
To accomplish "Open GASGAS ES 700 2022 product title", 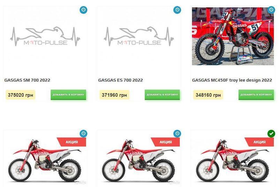I will point(120,80).
